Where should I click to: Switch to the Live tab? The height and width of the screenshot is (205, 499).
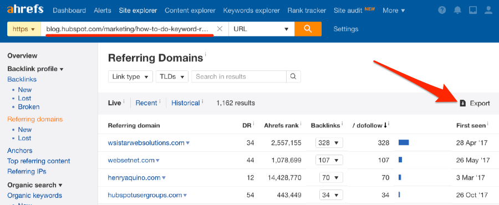coord(115,103)
